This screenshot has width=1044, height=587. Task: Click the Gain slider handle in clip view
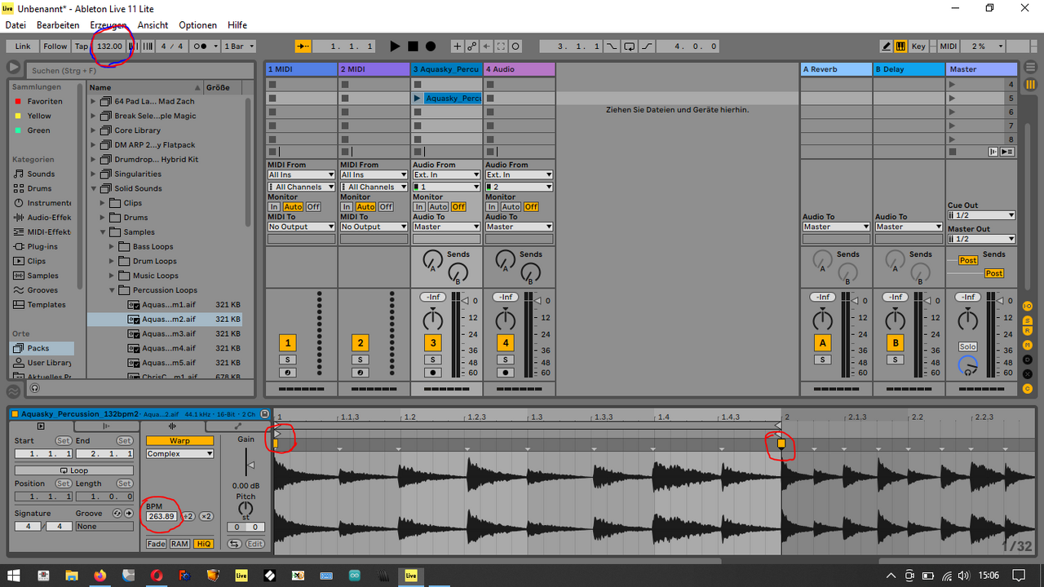(x=250, y=465)
